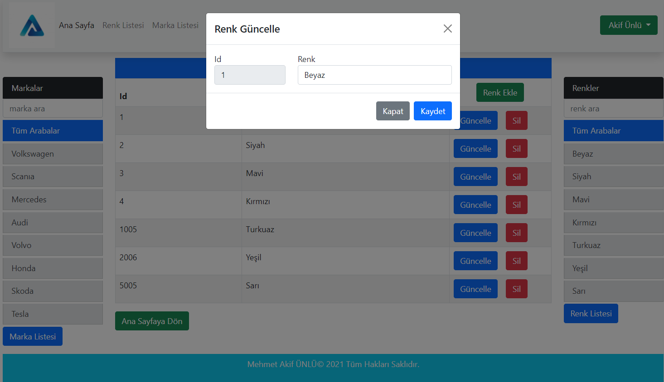
Task: Focus the renk ara search field
Action: click(x=614, y=109)
